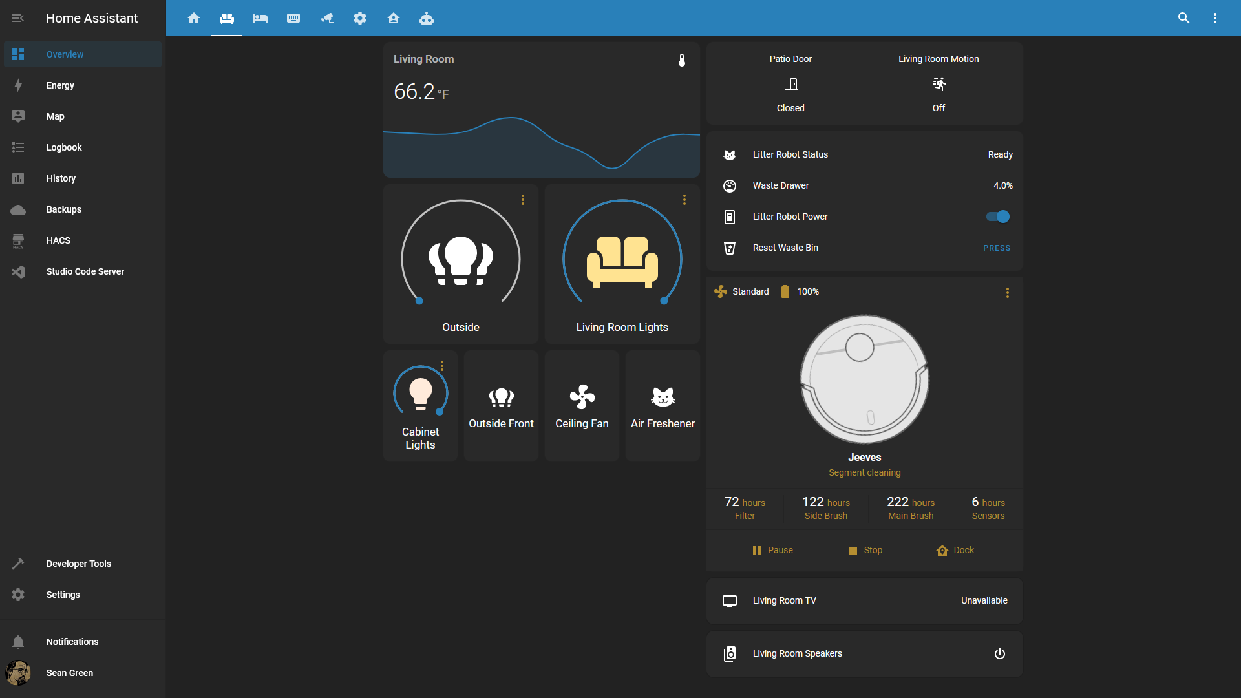The image size is (1241, 698).
Task: Click vacuum battery 100% indicator
Action: 800,291
